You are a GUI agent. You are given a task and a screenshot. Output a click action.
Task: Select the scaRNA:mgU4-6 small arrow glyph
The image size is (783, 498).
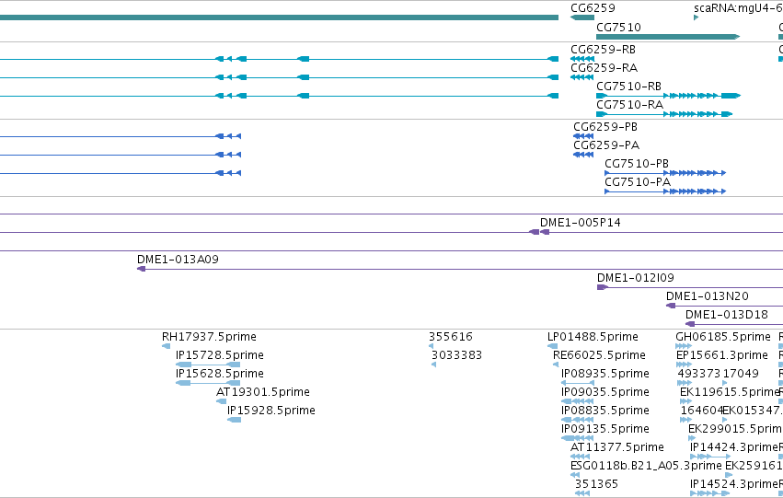pyautogui.click(x=697, y=17)
